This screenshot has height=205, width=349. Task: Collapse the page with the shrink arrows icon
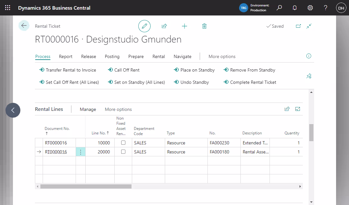(x=309, y=26)
